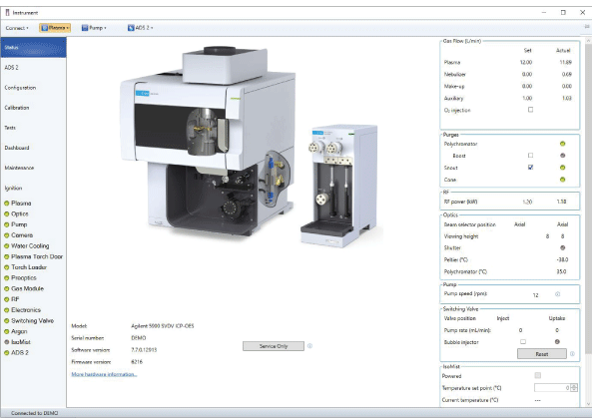Click the info icon beside Service Only
This screenshot has height=418, width=592.
(x=309, y=346)
